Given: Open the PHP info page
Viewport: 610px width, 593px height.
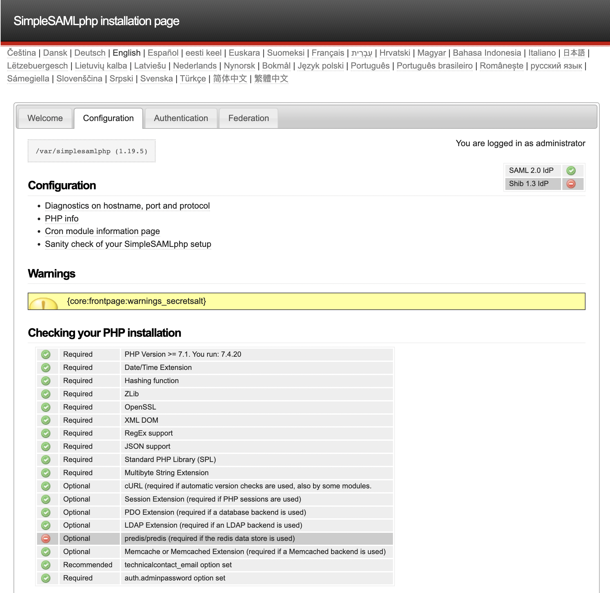Looking at the screenshot, I should (61, 219).
